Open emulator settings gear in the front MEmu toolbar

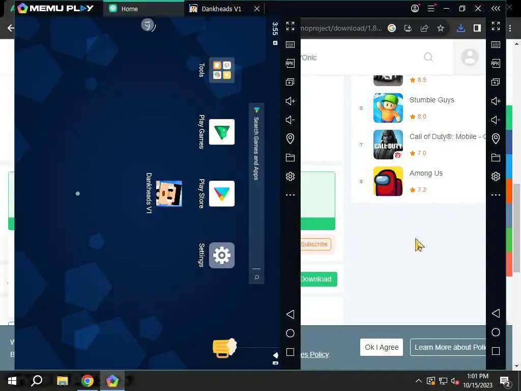[x=290, y=176]
